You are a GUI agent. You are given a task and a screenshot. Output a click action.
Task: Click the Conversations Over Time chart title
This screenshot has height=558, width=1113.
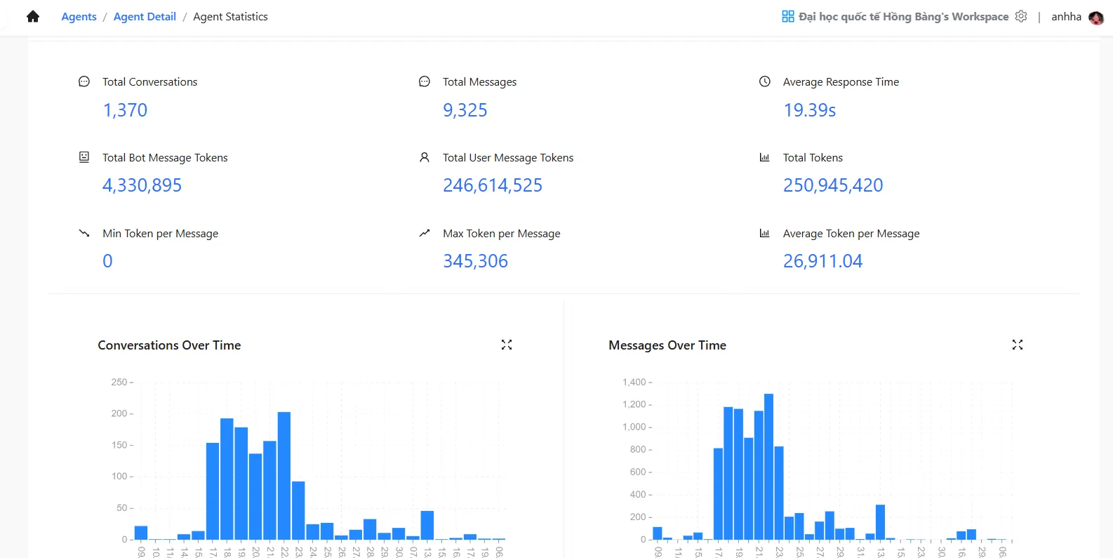coord(169,345)
